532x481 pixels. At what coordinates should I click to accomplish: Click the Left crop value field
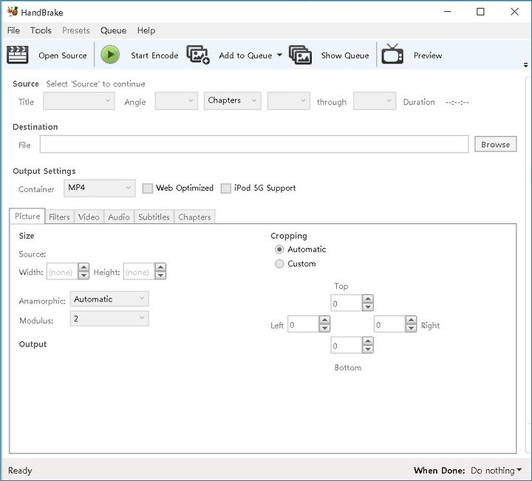pos(304,324)
